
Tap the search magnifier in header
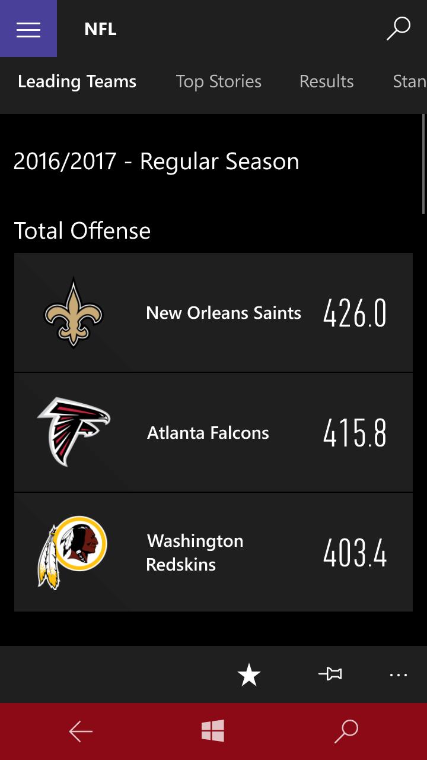pyautogui.click(x=399, y=28)
